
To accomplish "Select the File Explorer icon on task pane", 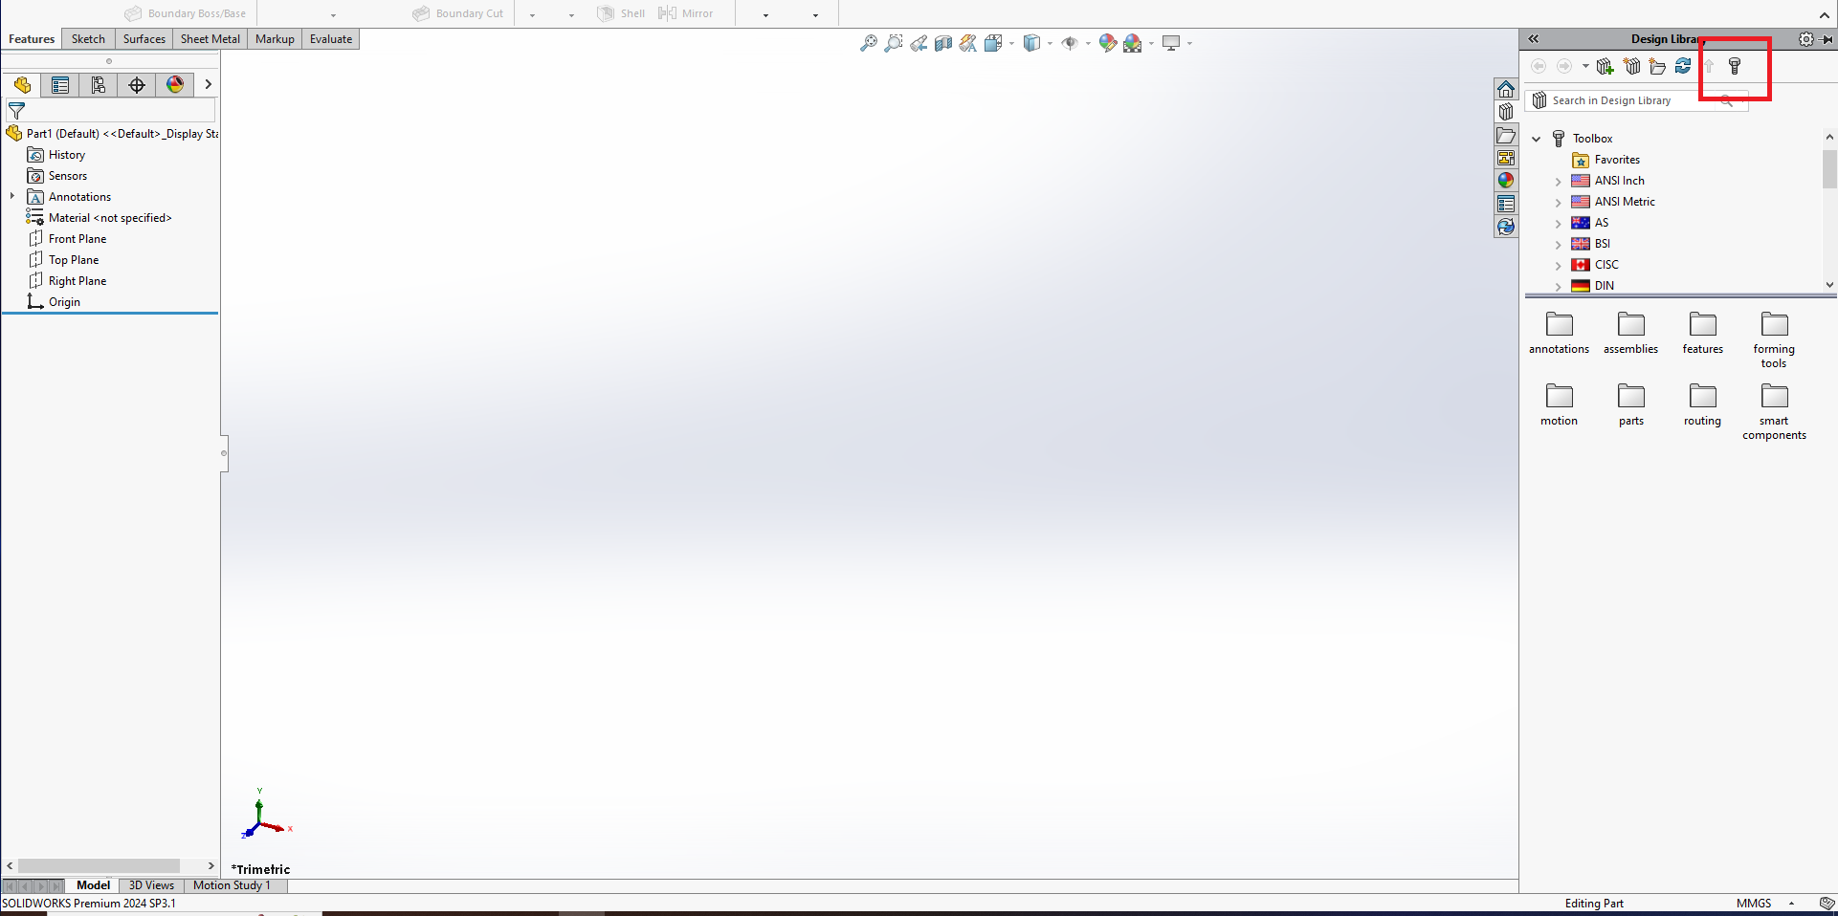I will 1507,135.
